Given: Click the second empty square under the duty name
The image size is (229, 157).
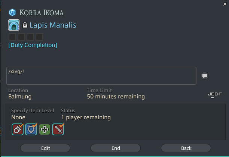Looking at the screenshot, I should coord(21,37).
